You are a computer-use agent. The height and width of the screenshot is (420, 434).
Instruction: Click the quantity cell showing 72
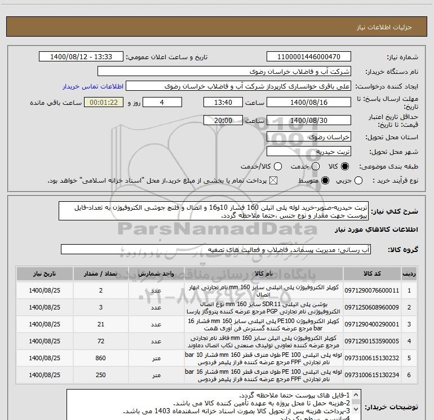(101, 341)
